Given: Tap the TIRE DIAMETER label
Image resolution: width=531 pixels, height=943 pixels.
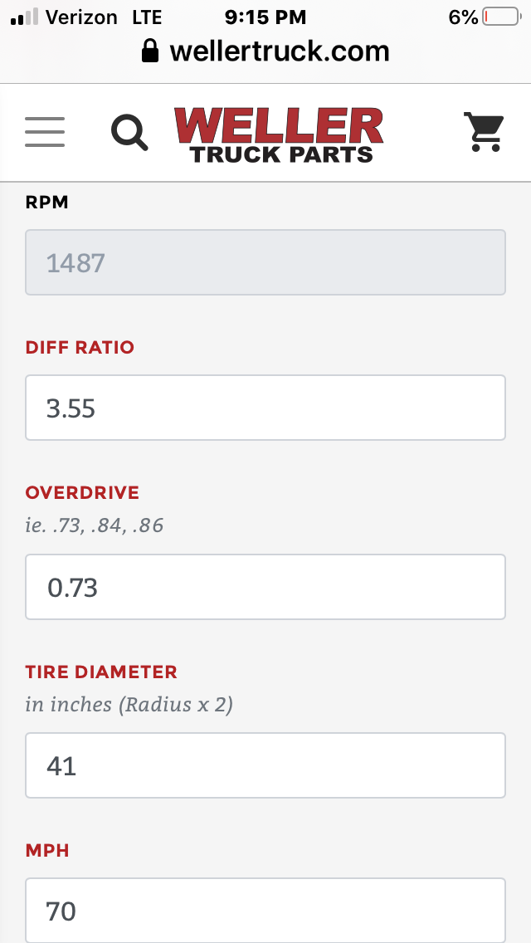Looking at the screenshot, I should [x=101, y=672].
